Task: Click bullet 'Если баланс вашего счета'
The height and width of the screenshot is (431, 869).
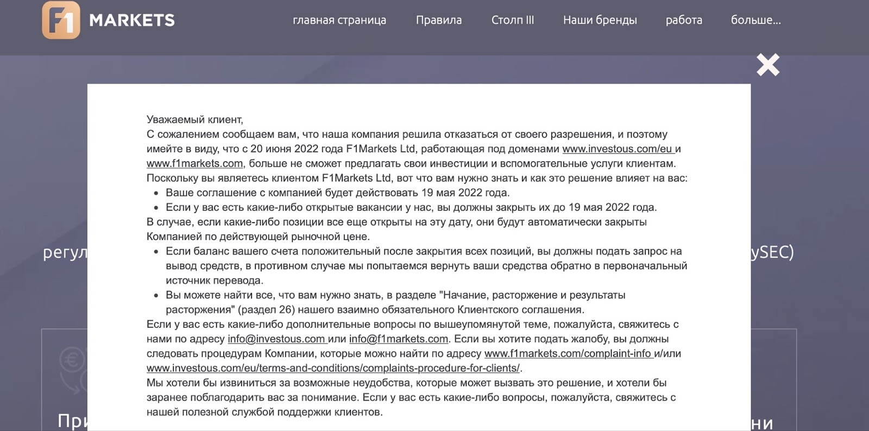Action: coord(426,266)
